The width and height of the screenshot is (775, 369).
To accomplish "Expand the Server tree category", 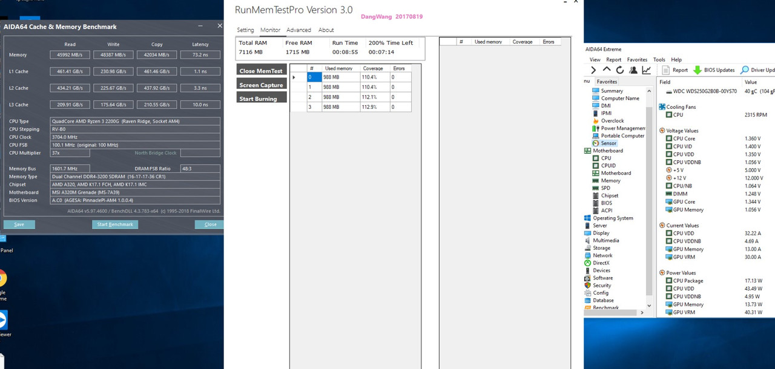I will pyautogui.click(x=595, y=226).
